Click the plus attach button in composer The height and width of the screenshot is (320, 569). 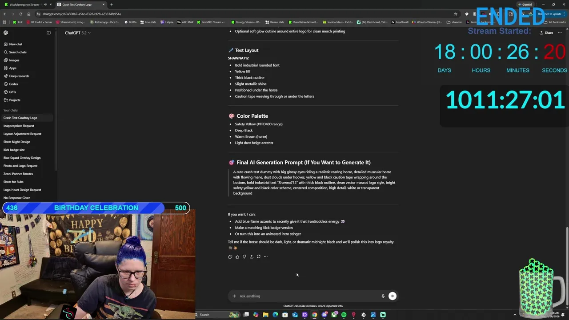(234, 296)
